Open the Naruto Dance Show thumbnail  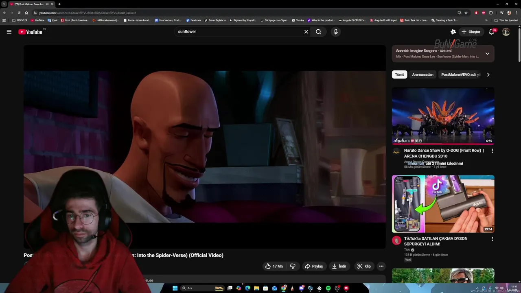(443, 116)
